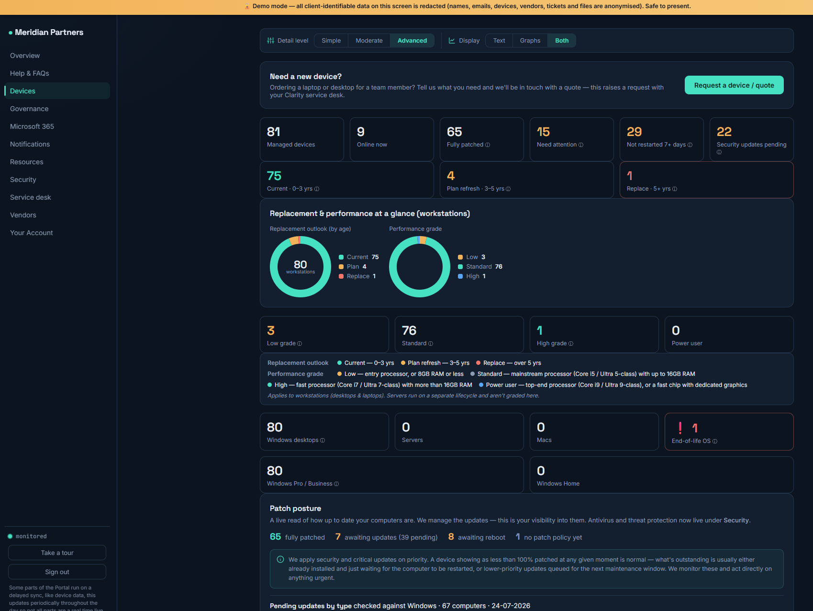Click the info circle icon in the patch notice
Screen dimensions: 813x611
coord(280,559)
